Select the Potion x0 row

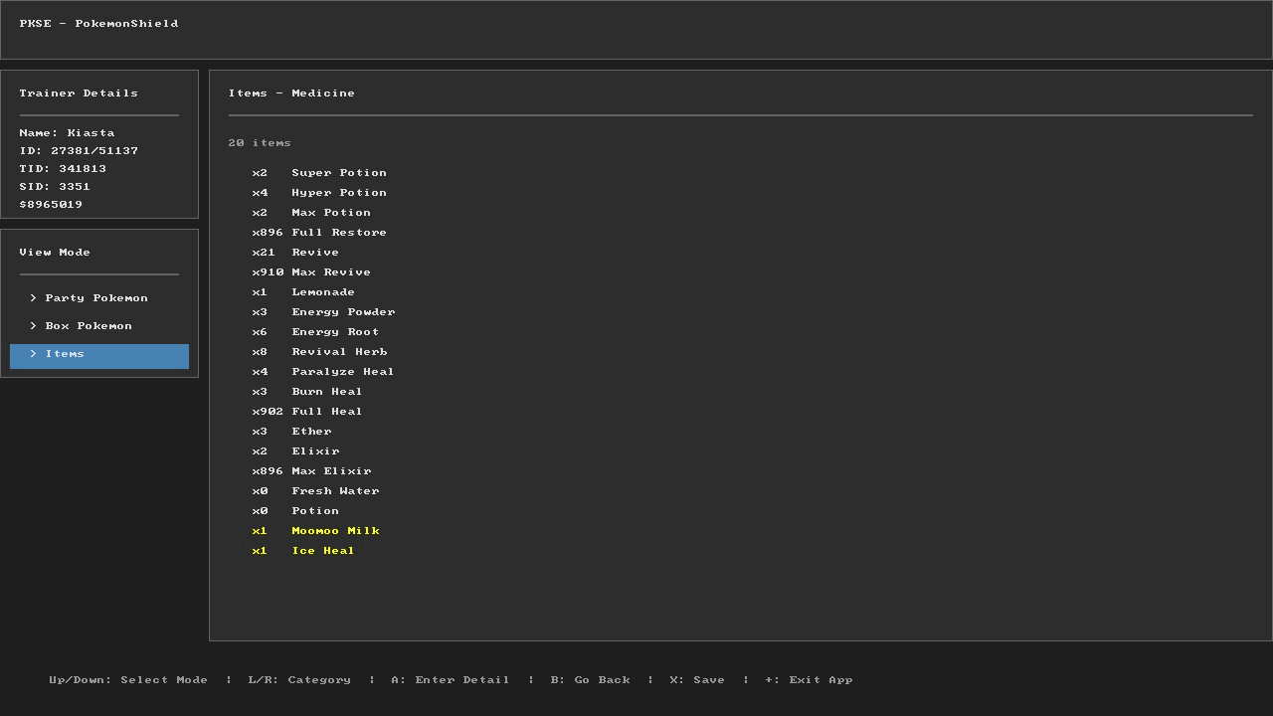tap(295, 511)
